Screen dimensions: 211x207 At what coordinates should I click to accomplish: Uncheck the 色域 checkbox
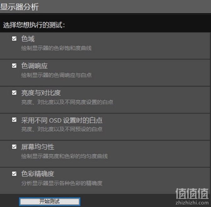pos(14,39)
